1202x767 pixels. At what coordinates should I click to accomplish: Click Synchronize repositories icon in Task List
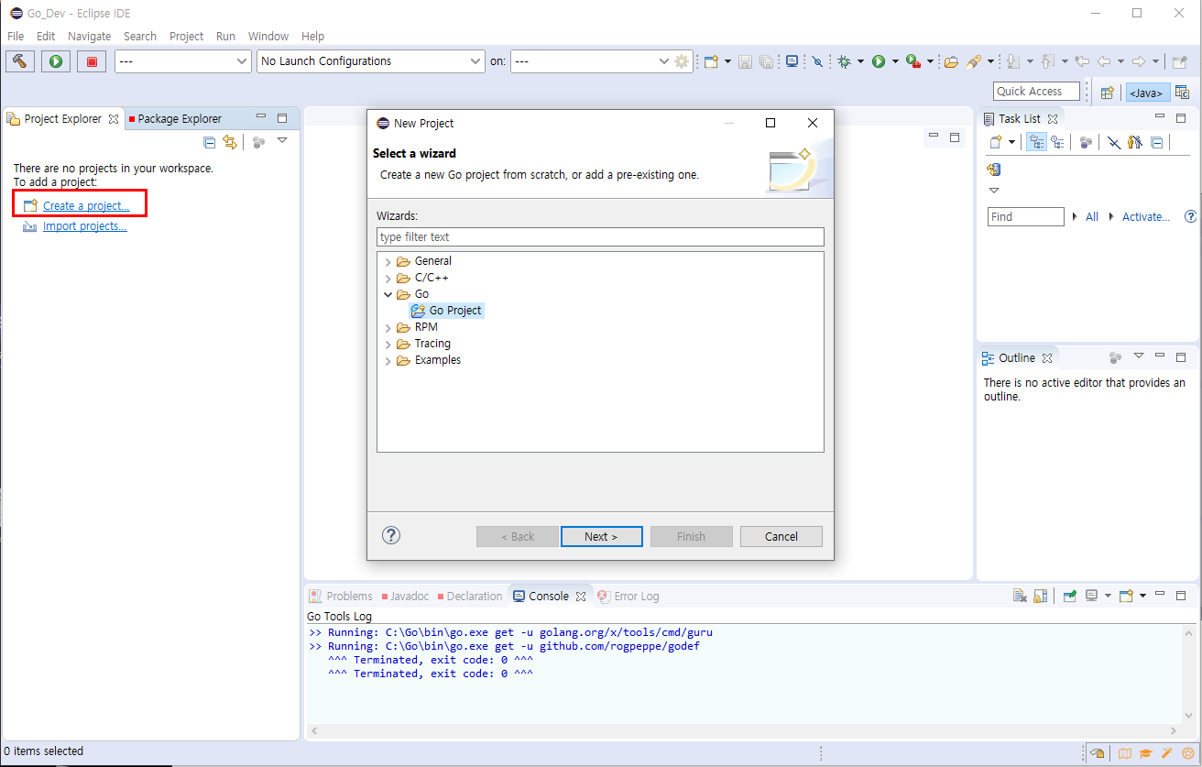pyautogui.click(x=994, y=170)
